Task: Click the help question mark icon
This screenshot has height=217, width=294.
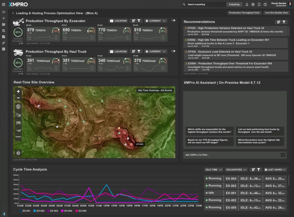Action: (x=265, y=4)
